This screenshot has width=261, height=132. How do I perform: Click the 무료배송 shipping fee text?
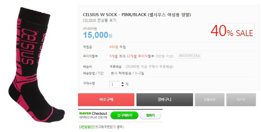pos(115,67)
